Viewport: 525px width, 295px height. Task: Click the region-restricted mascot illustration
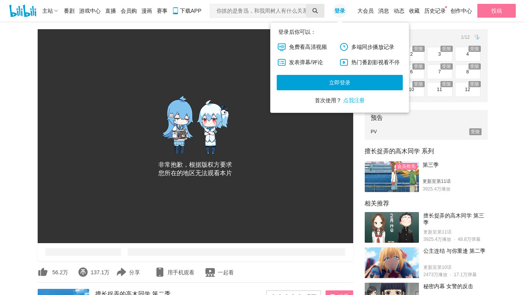pos(195,125)
